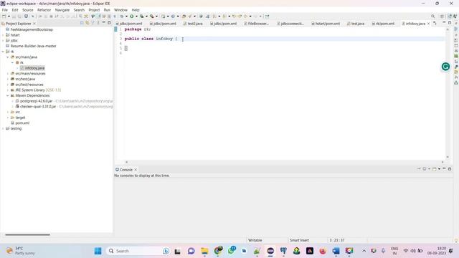459x258 pixels.
Task: Select pom.xml under rk project
Action: point(22,123)
